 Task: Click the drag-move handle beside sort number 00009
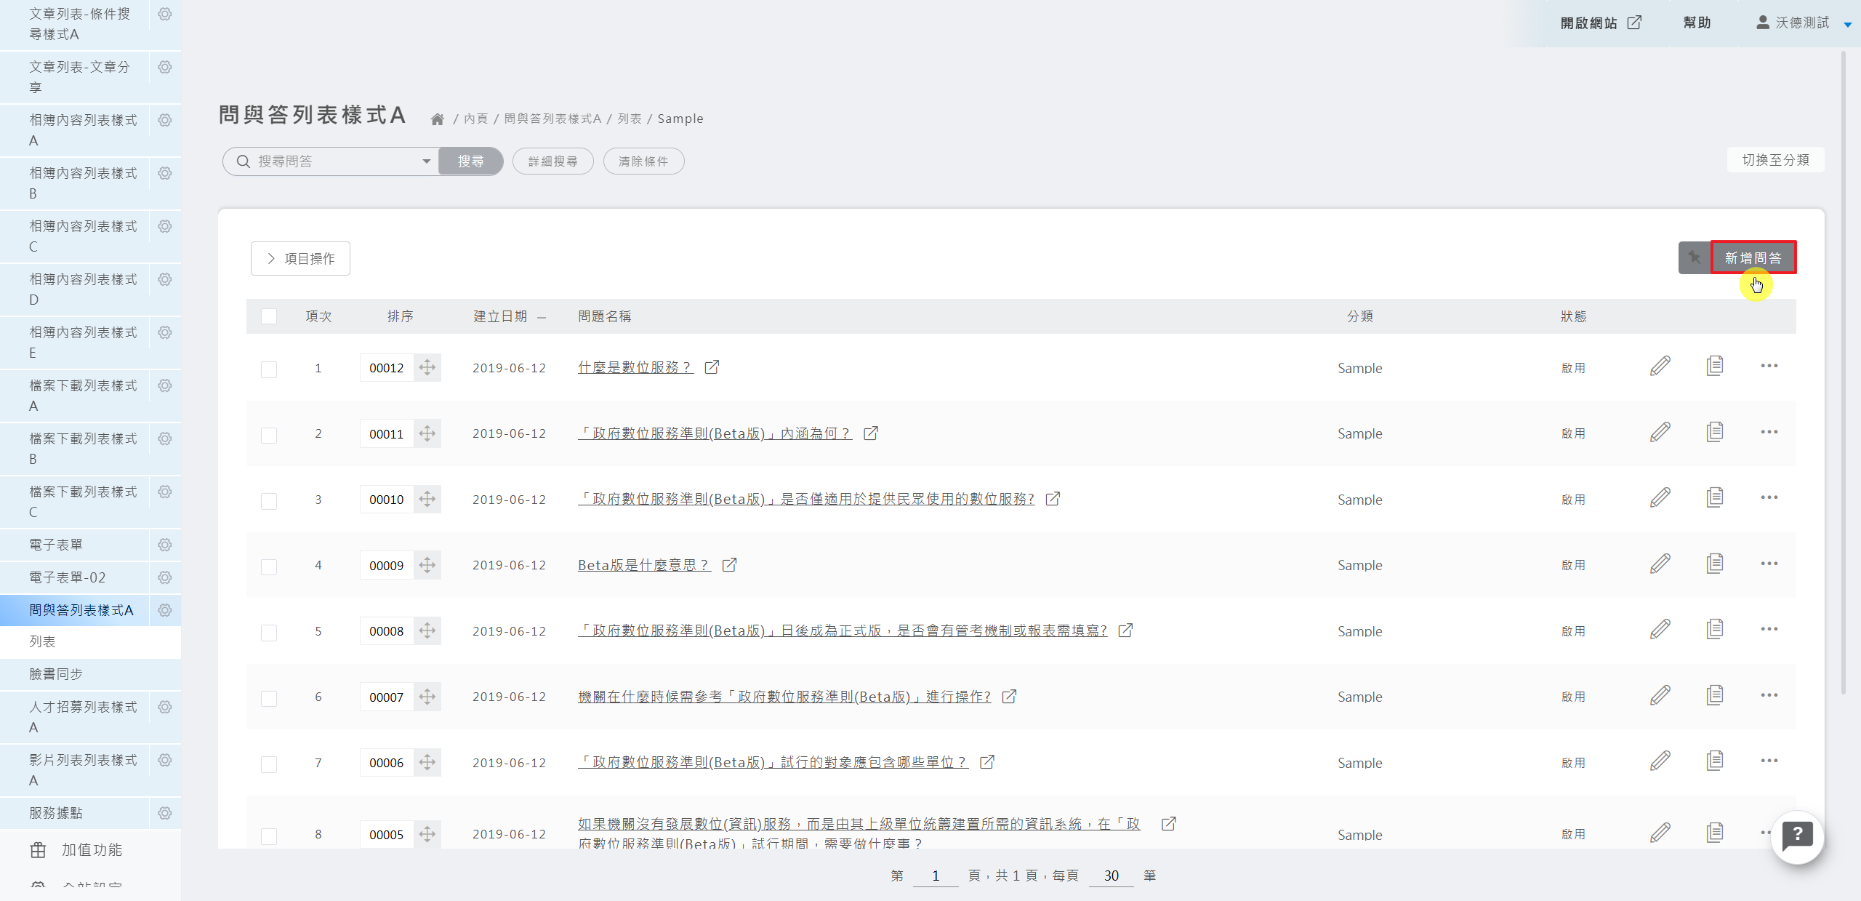point(427,565)
